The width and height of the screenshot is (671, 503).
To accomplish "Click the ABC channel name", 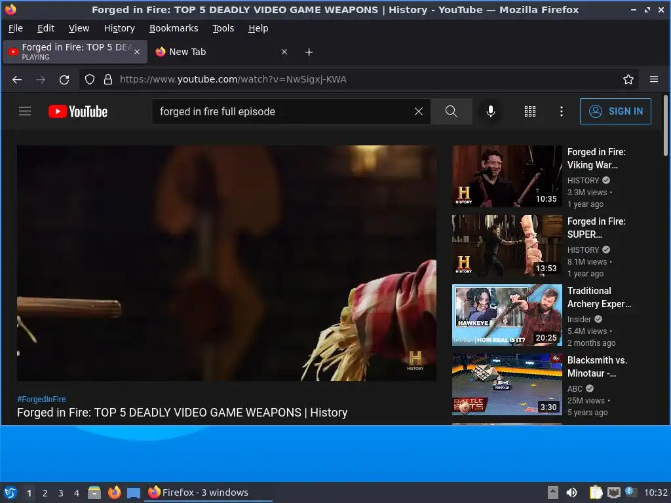I will point(575,388).
